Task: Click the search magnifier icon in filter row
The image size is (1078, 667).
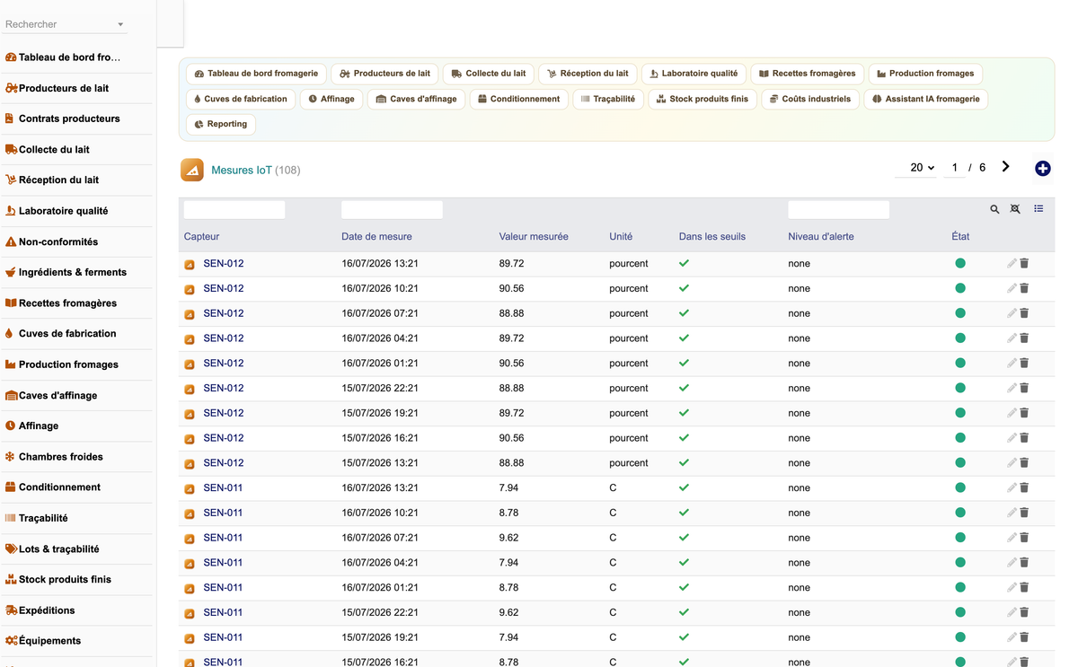Action: point(994,209)
